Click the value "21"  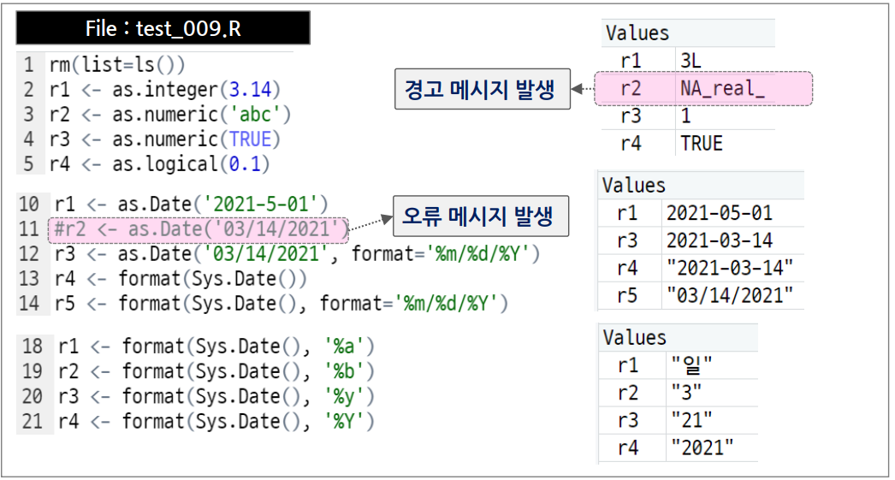coord(692,420)
